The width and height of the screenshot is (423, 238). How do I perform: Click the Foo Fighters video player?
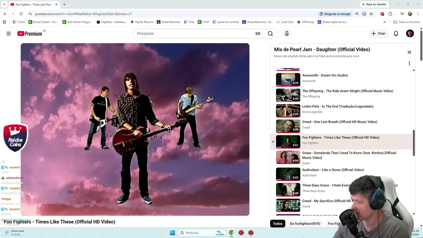click(135, 129)
